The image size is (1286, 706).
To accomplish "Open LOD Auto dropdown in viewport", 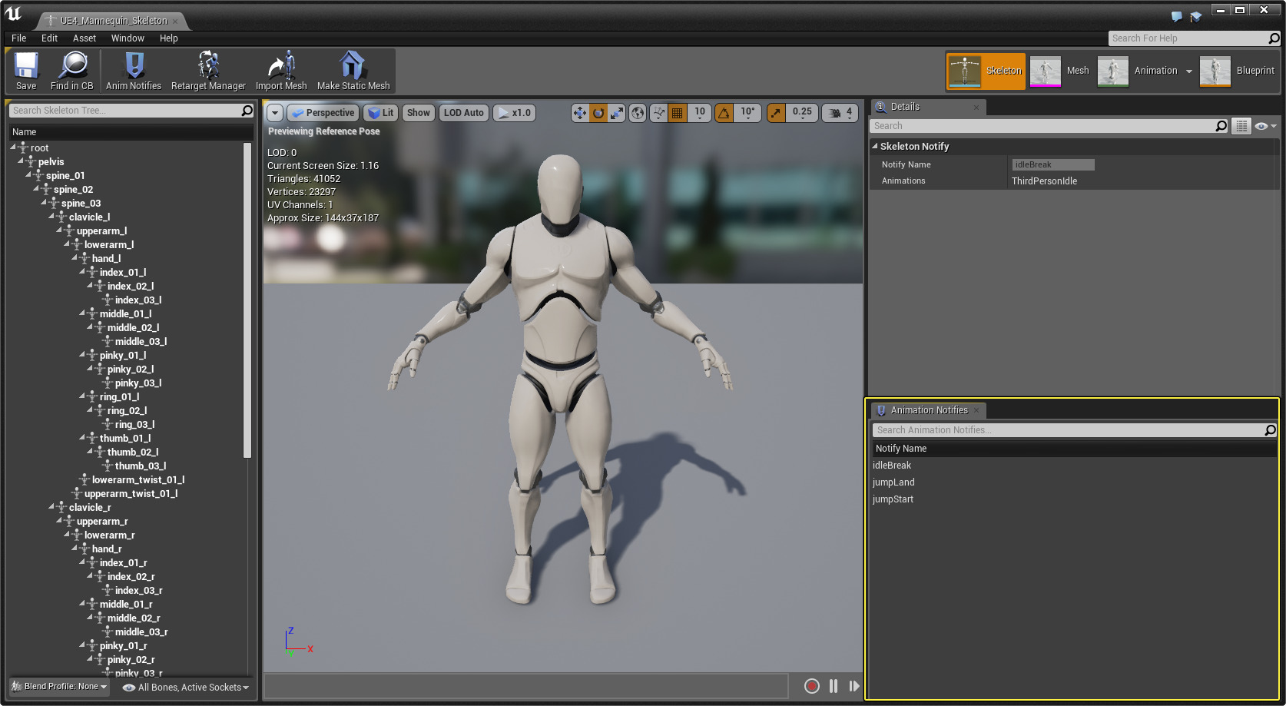I will point(463,113).
